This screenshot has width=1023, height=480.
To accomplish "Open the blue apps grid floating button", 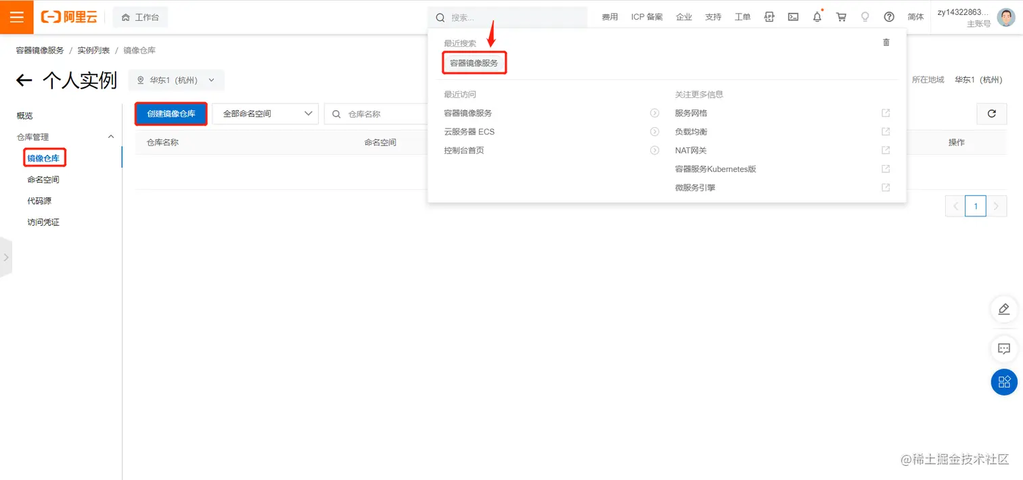I will pyautogui.click(x=1004, y=382).
